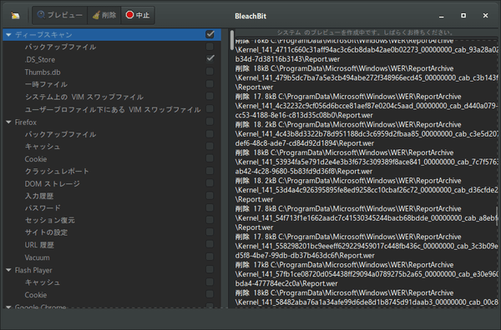Collapse the ディープスキャン tree section

(x=8, y=34)
